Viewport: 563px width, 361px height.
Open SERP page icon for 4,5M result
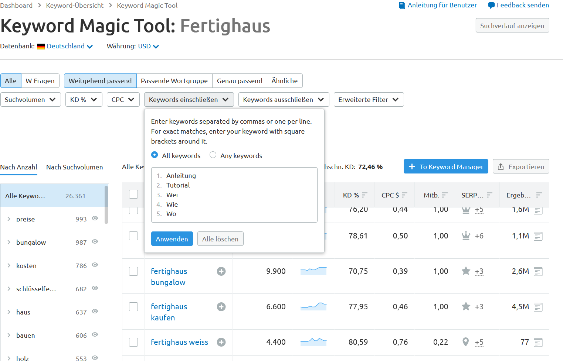pyautogui.click(x=538, y=307)
